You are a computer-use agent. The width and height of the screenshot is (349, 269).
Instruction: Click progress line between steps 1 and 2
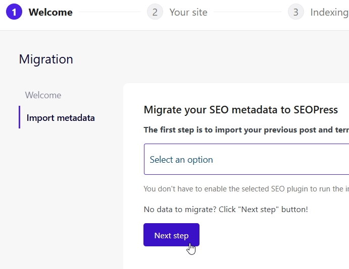tap(110, 12)
